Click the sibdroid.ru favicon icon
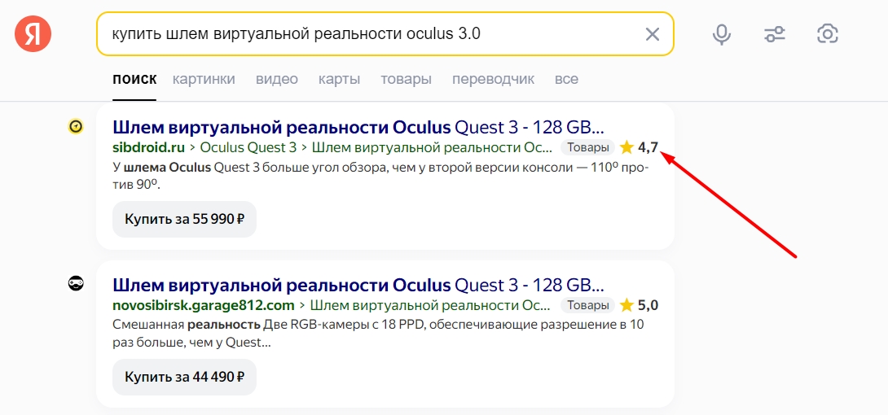 pos(75,127)
